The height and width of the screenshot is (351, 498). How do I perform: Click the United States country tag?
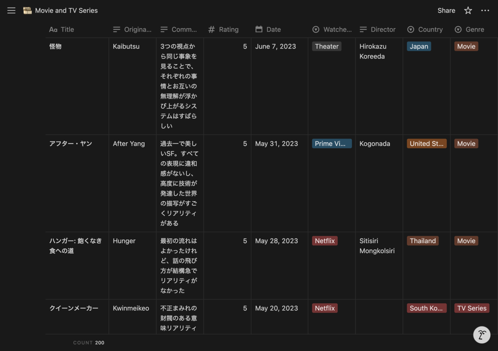(427, 144)
